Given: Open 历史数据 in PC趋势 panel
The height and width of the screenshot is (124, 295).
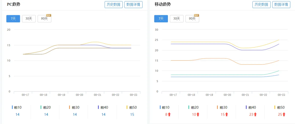Looking at the screenshot, I should pyautogui.click(x=114, y=5).
